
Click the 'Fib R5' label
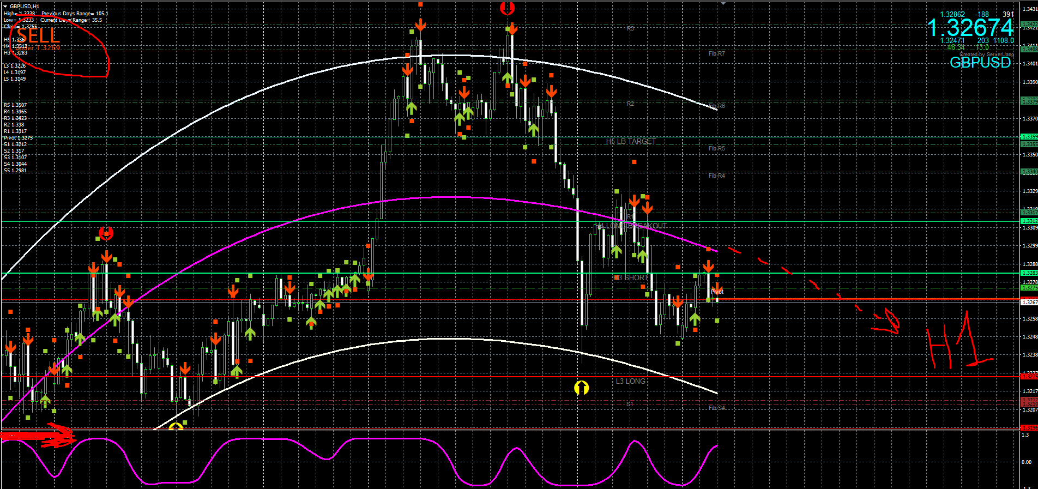[716, 148]
